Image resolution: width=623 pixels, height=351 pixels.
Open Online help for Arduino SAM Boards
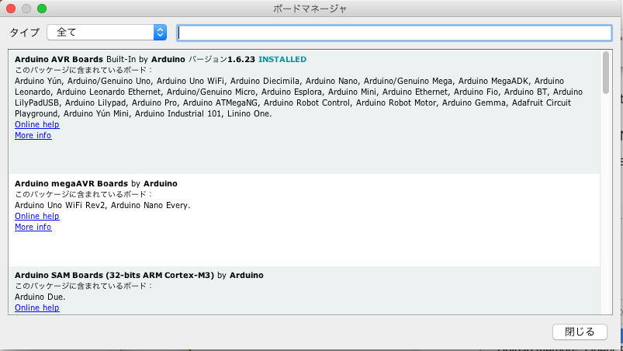click(x=37, y=308)
